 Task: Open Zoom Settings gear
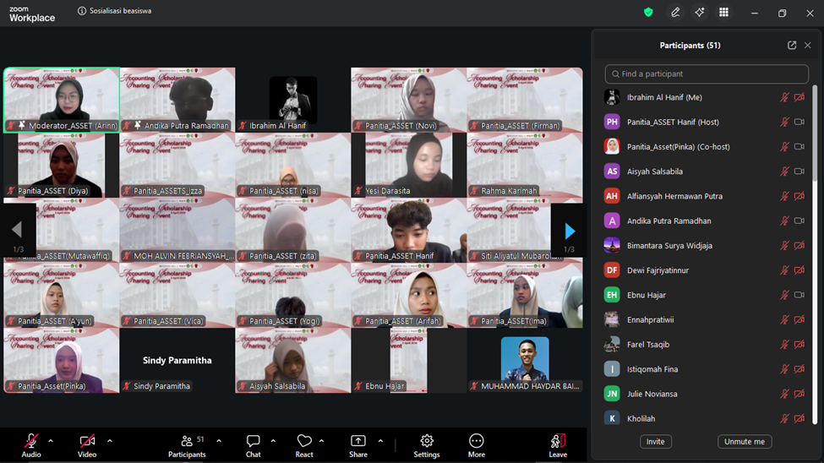click(x=427, y=445)
